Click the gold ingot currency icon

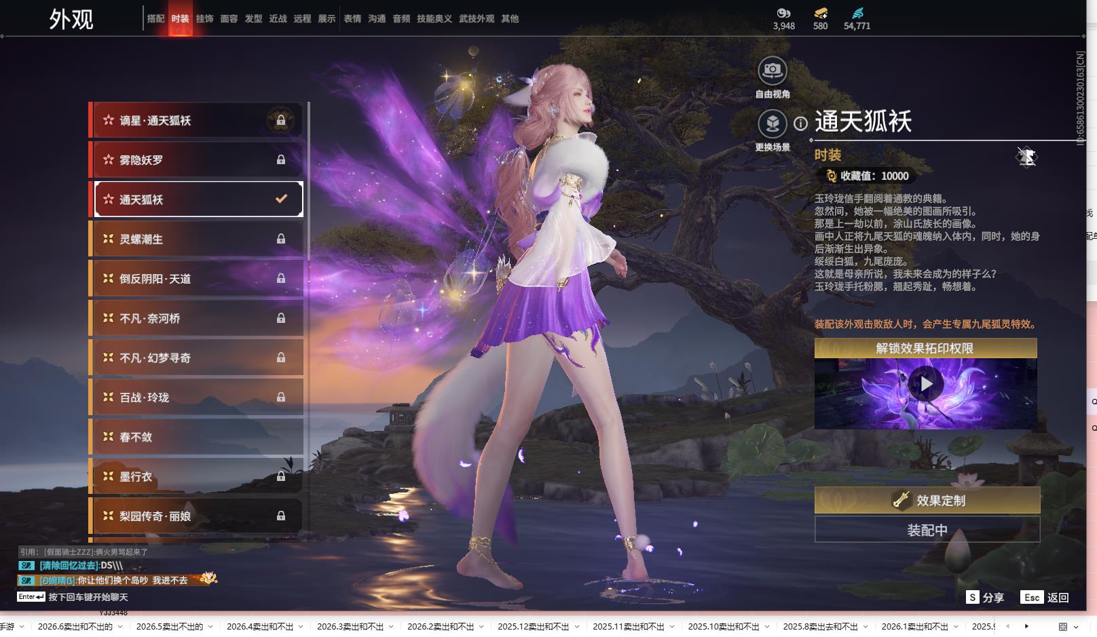point(821,13)
